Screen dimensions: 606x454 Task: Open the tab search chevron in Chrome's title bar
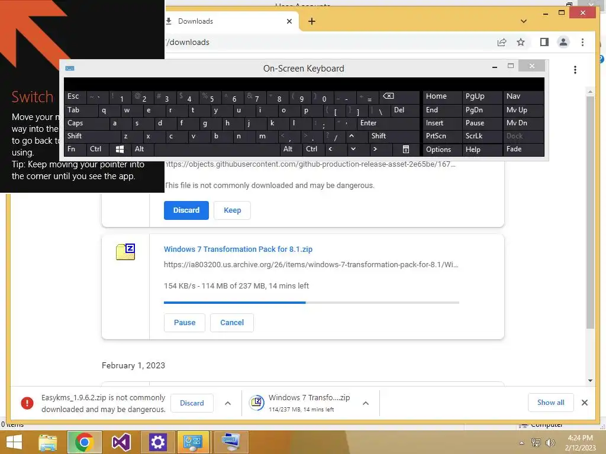[x=524, y=21]
